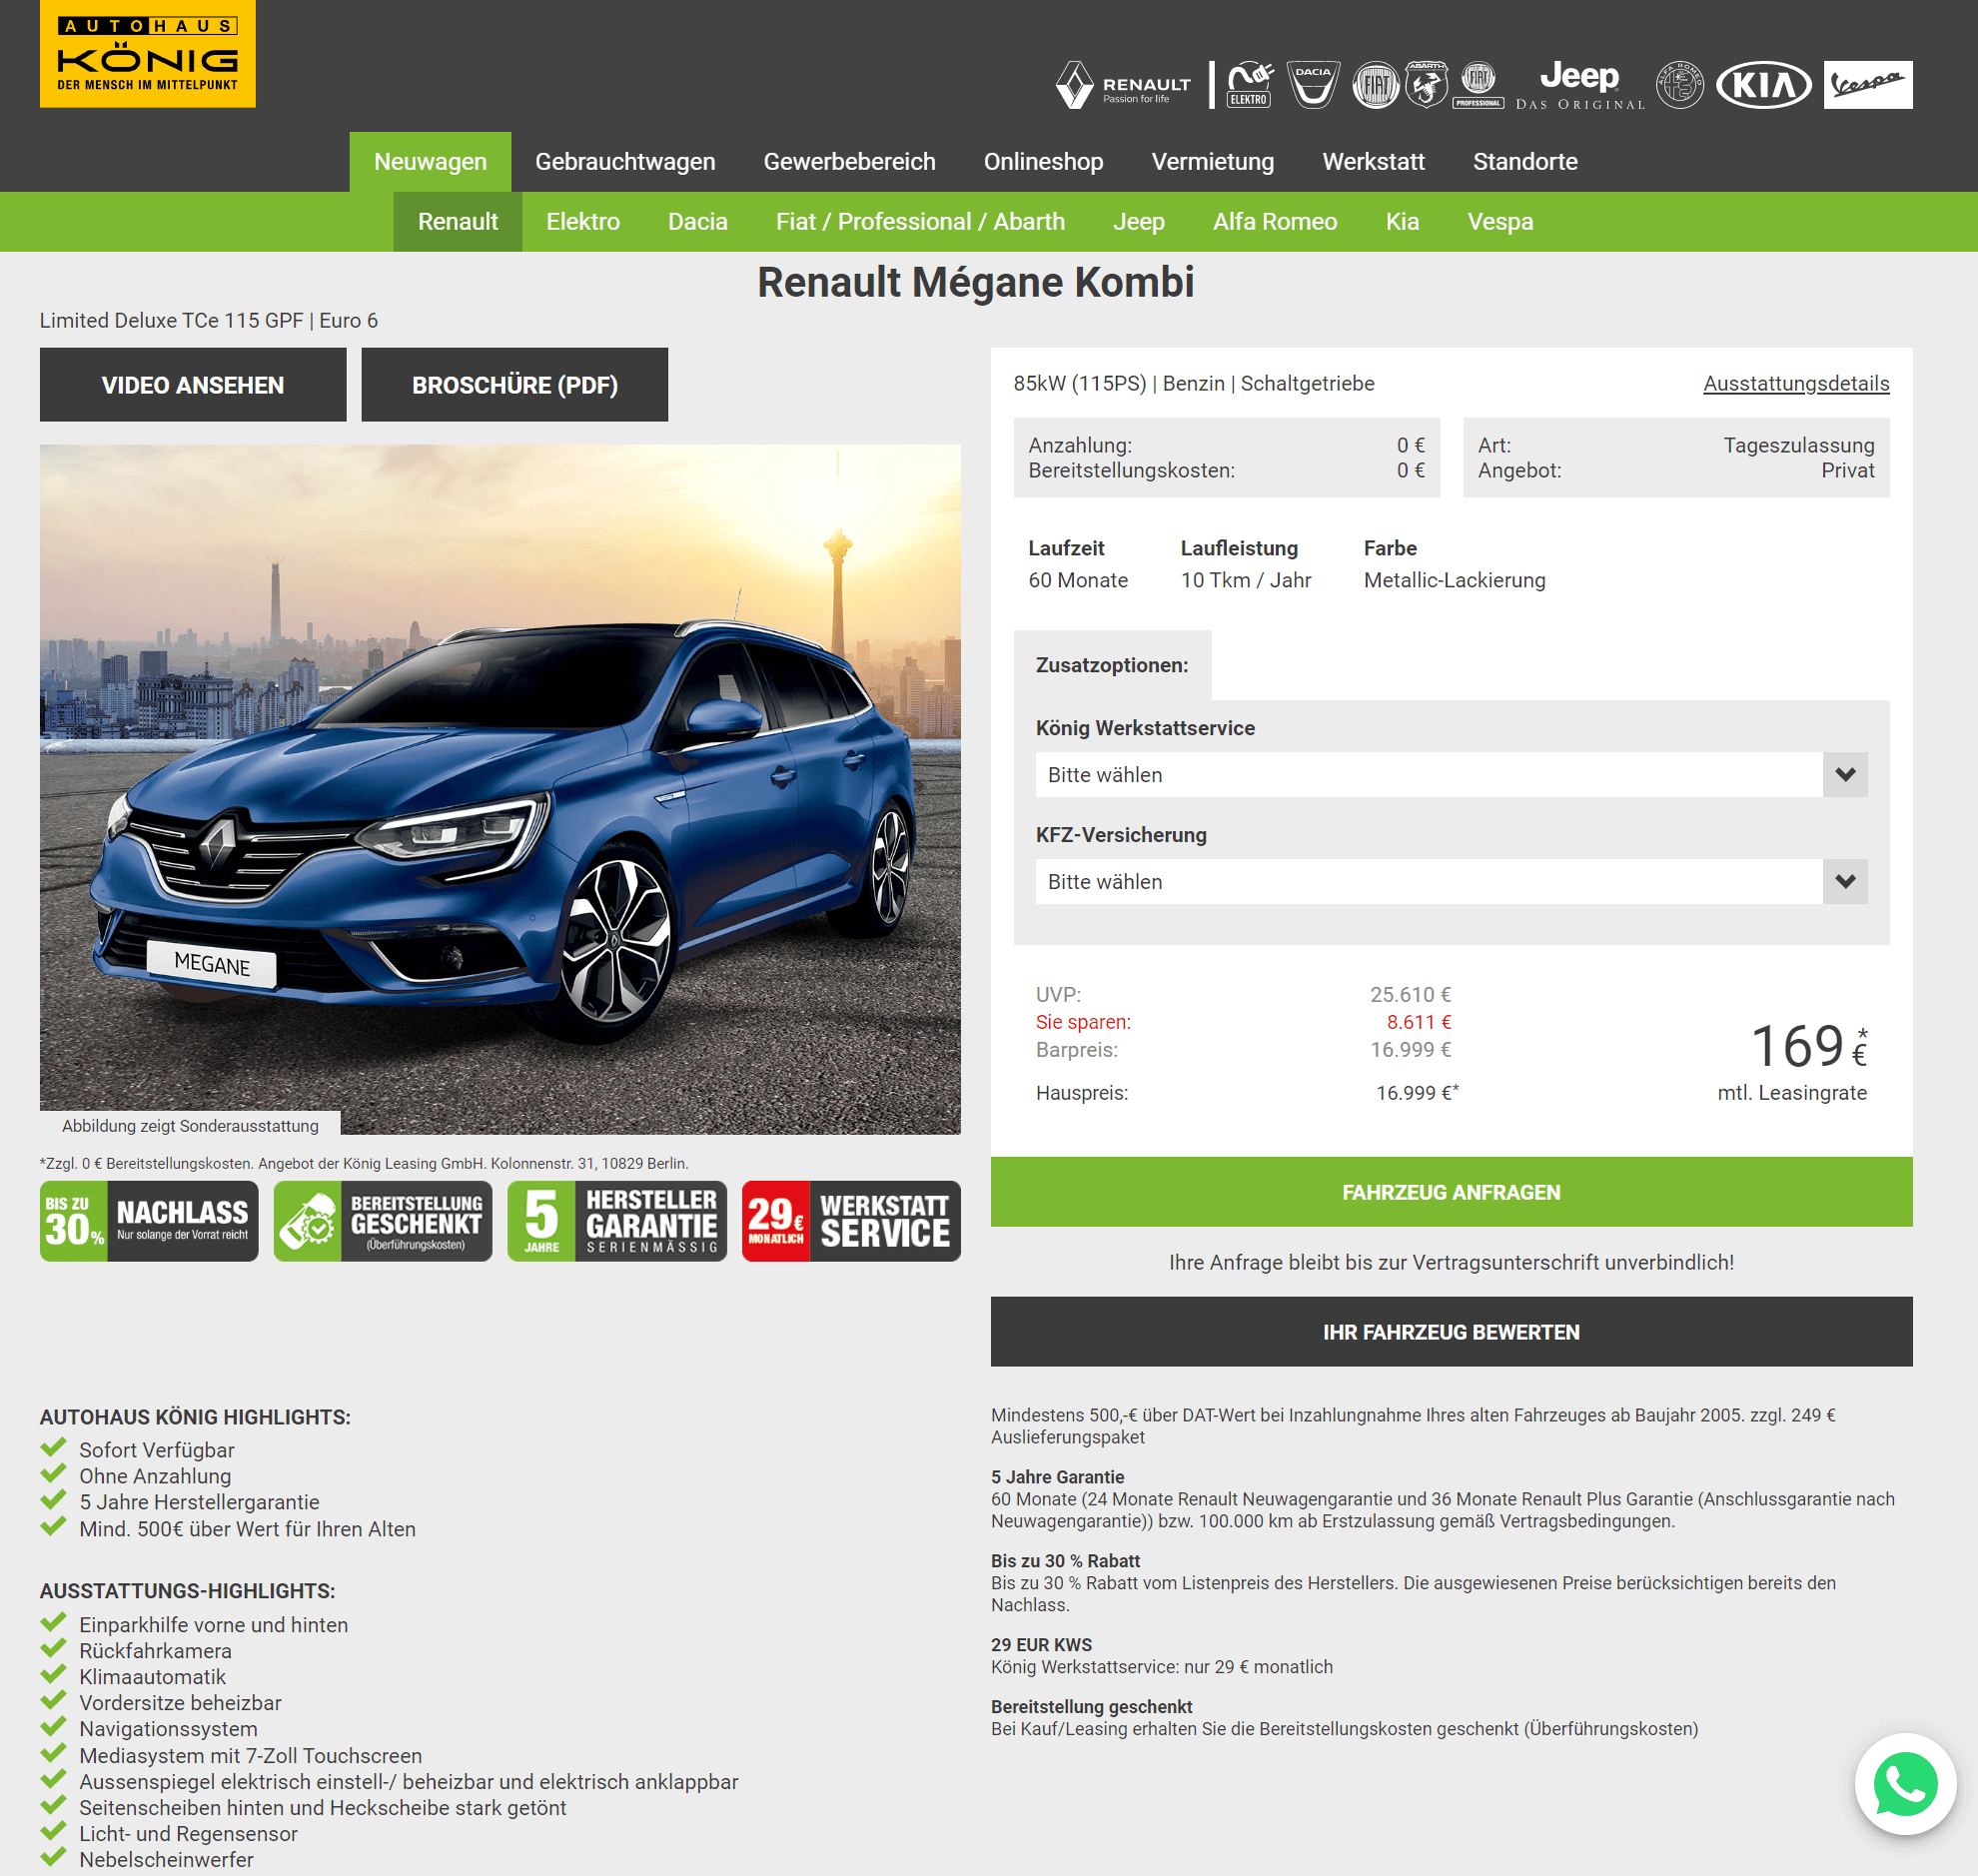Download Broschüre (PDF)

click(x=514, y=385)
